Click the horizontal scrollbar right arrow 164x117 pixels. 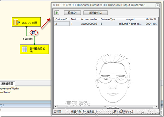[x=156, y=107]
